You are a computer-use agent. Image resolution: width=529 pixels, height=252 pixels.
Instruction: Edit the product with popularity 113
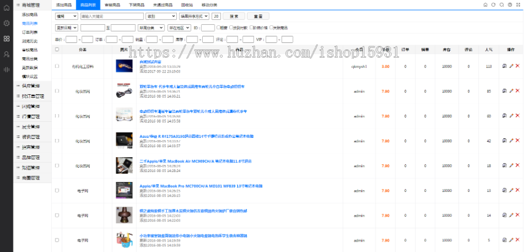pyautogui.click(x=511, y=66)
